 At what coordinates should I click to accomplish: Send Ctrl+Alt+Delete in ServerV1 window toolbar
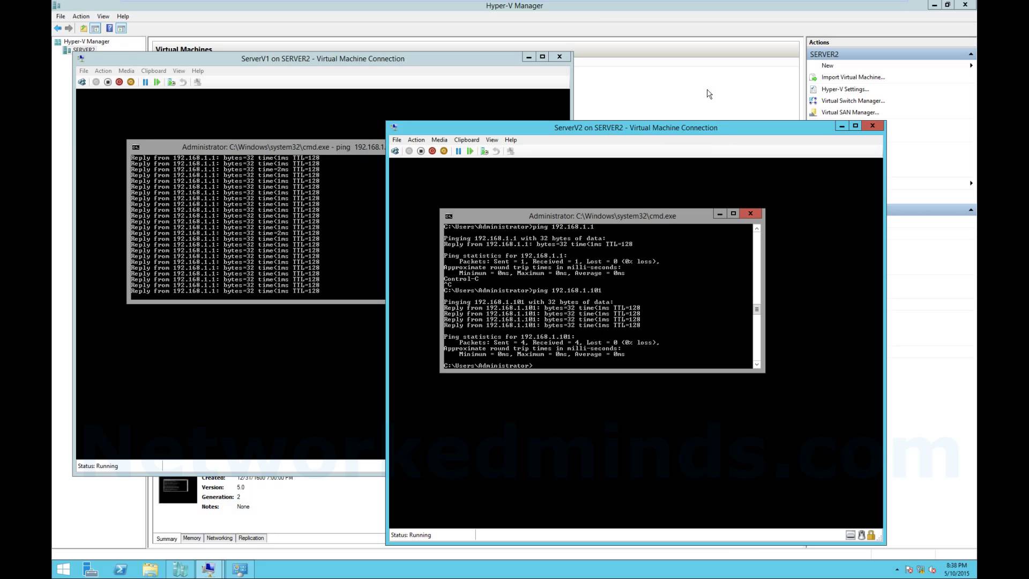pyautogui.click(x=82, y=82)
